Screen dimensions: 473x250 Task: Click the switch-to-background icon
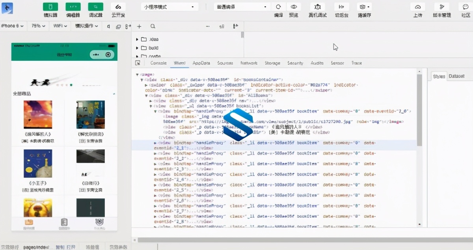click(341, 7)
